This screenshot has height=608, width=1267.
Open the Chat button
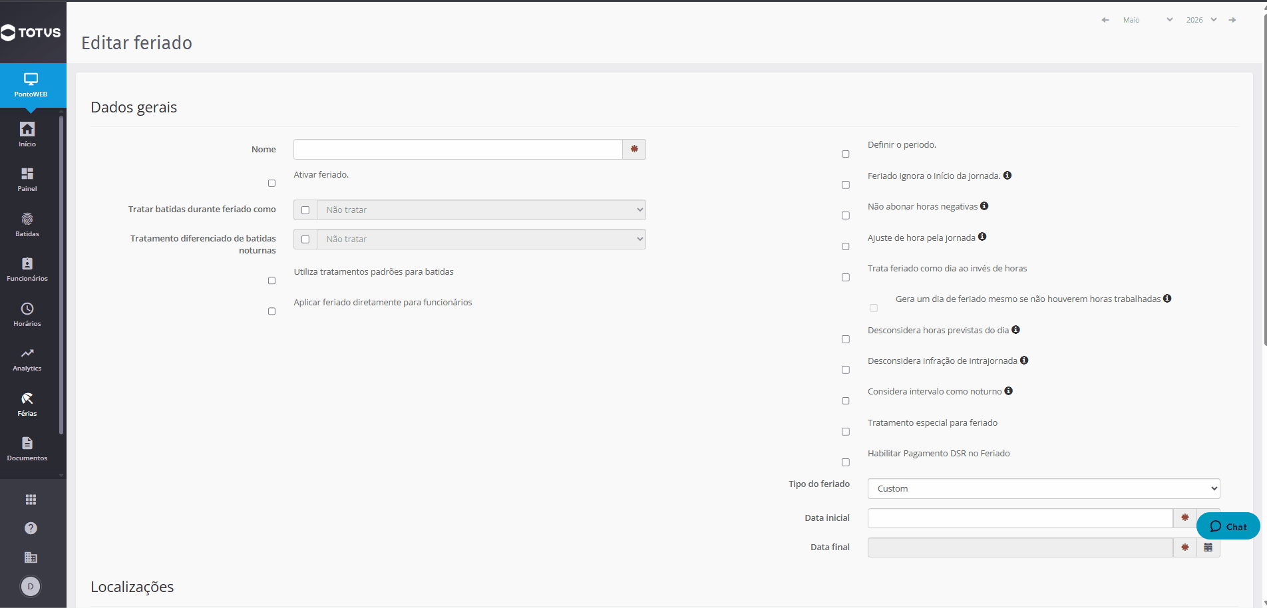(1228, 526)
